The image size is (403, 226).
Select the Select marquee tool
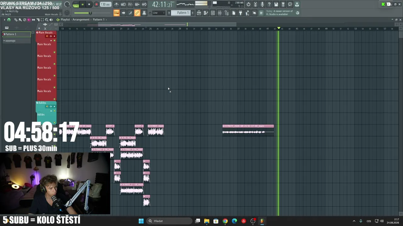[x=42, y=20]
